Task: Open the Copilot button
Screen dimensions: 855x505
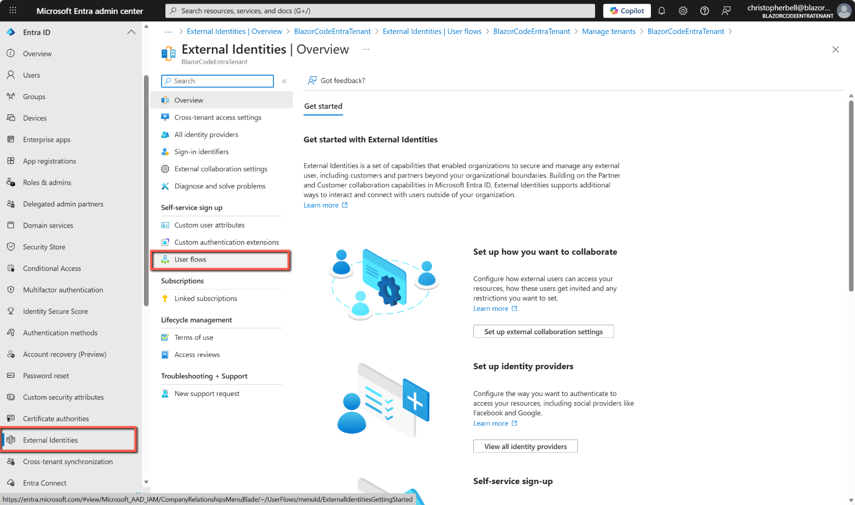Action: coord(627,11)
